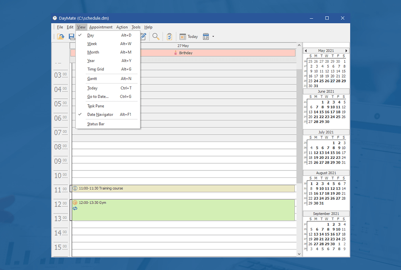Click the Today toolbar button
The width and height of the screenshot is (401, 270).
tap(189, 37)
